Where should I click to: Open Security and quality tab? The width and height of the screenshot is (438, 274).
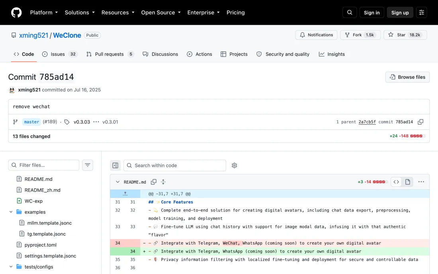[x=283, y=54]
